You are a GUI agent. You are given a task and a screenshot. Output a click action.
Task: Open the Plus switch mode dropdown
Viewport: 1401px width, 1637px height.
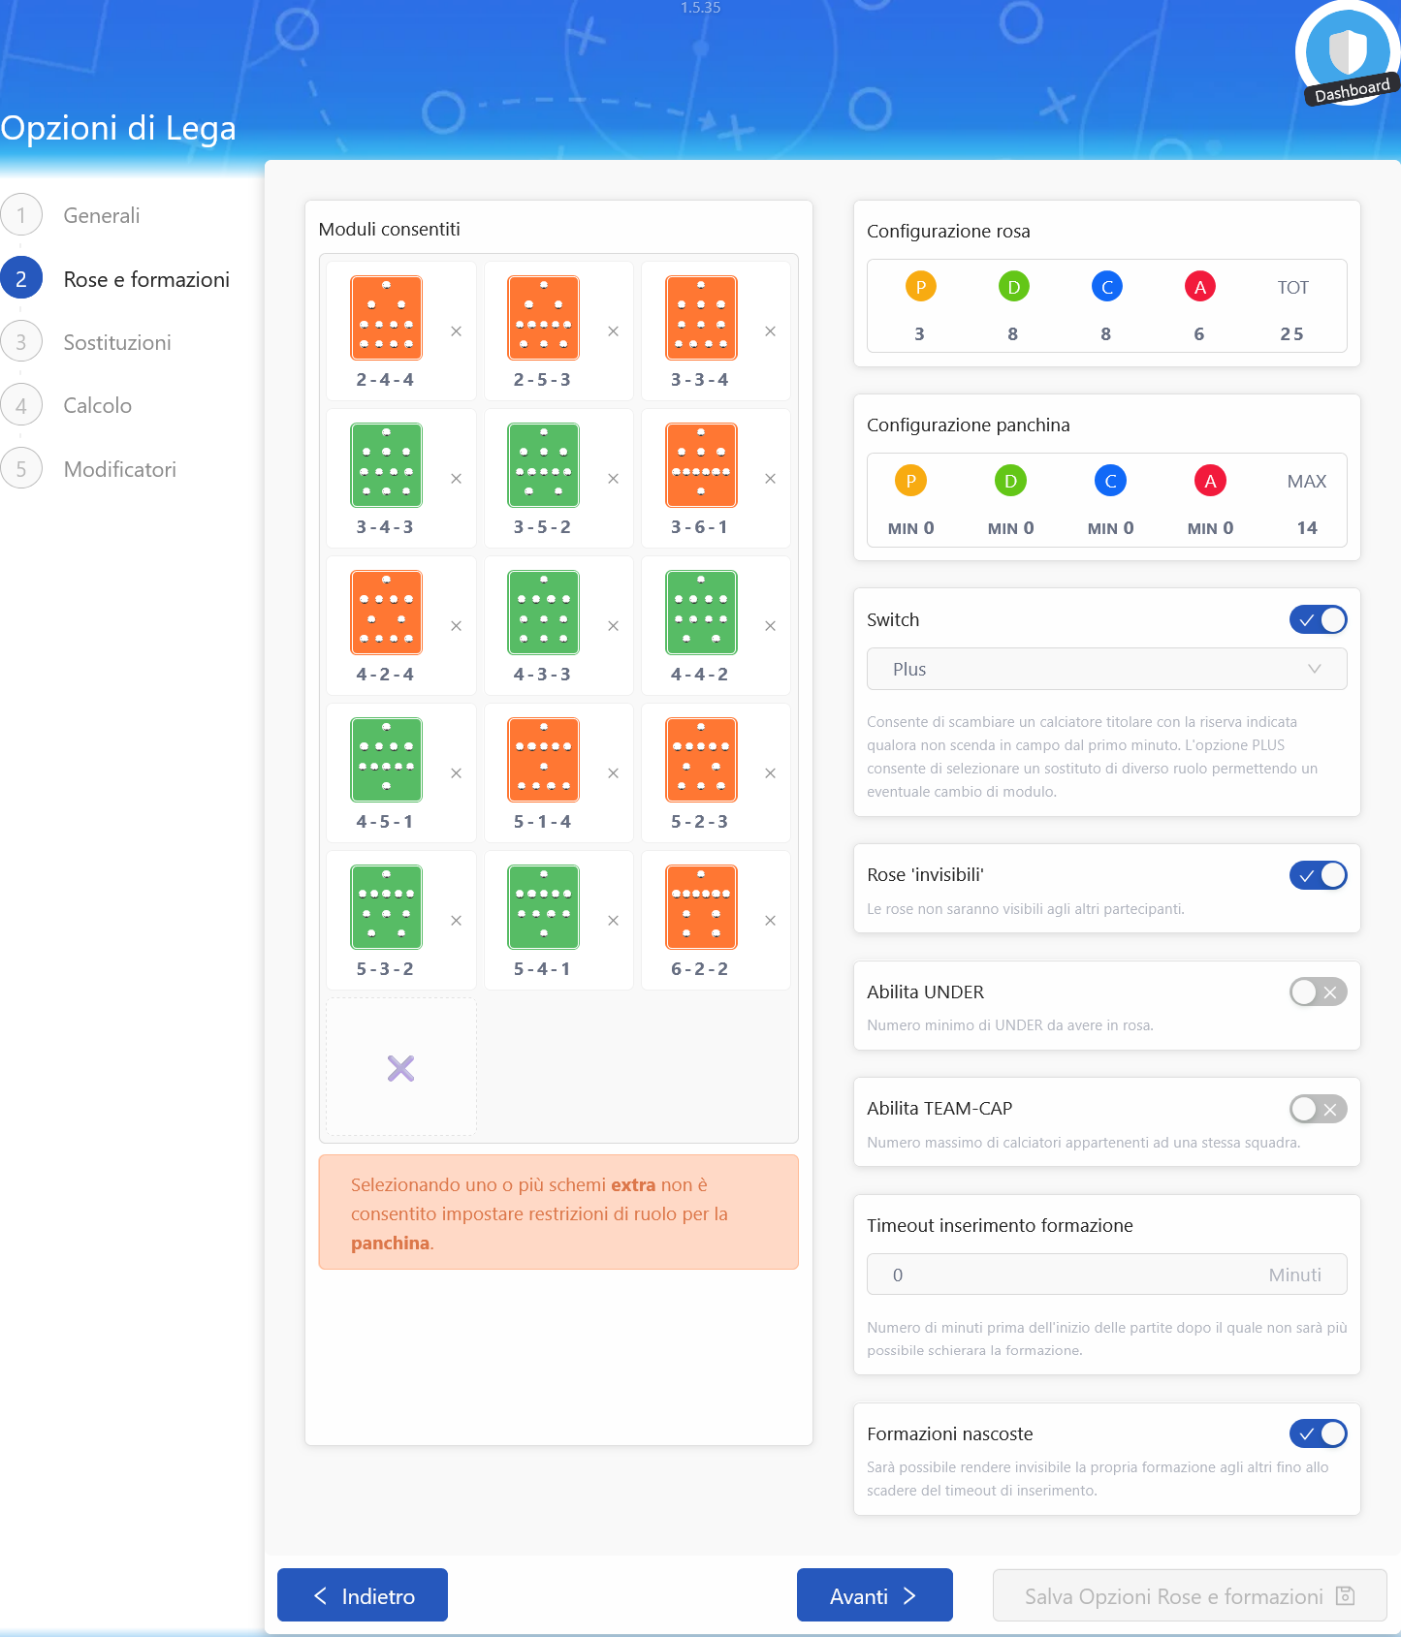1106,670
